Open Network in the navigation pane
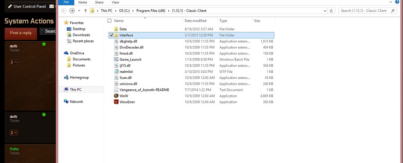The image size is (403, 163). pyautogui.click(x=76, y=102)
